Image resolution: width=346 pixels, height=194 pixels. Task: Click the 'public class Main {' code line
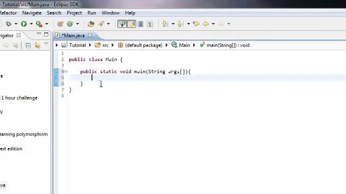coord(96,59)
